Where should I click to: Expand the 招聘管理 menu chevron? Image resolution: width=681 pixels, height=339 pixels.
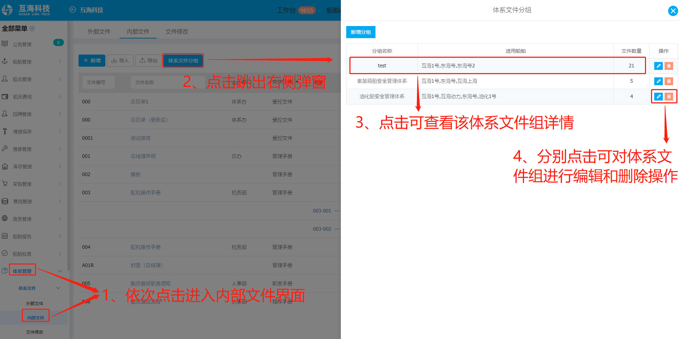[x=60, y=114]
